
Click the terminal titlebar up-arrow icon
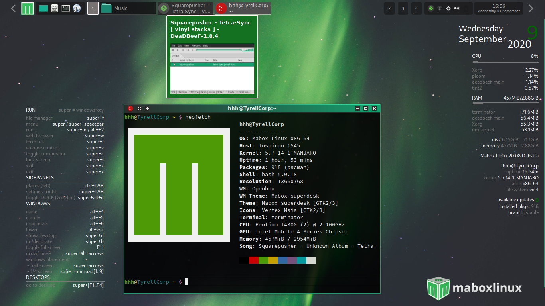coord(148,108)
